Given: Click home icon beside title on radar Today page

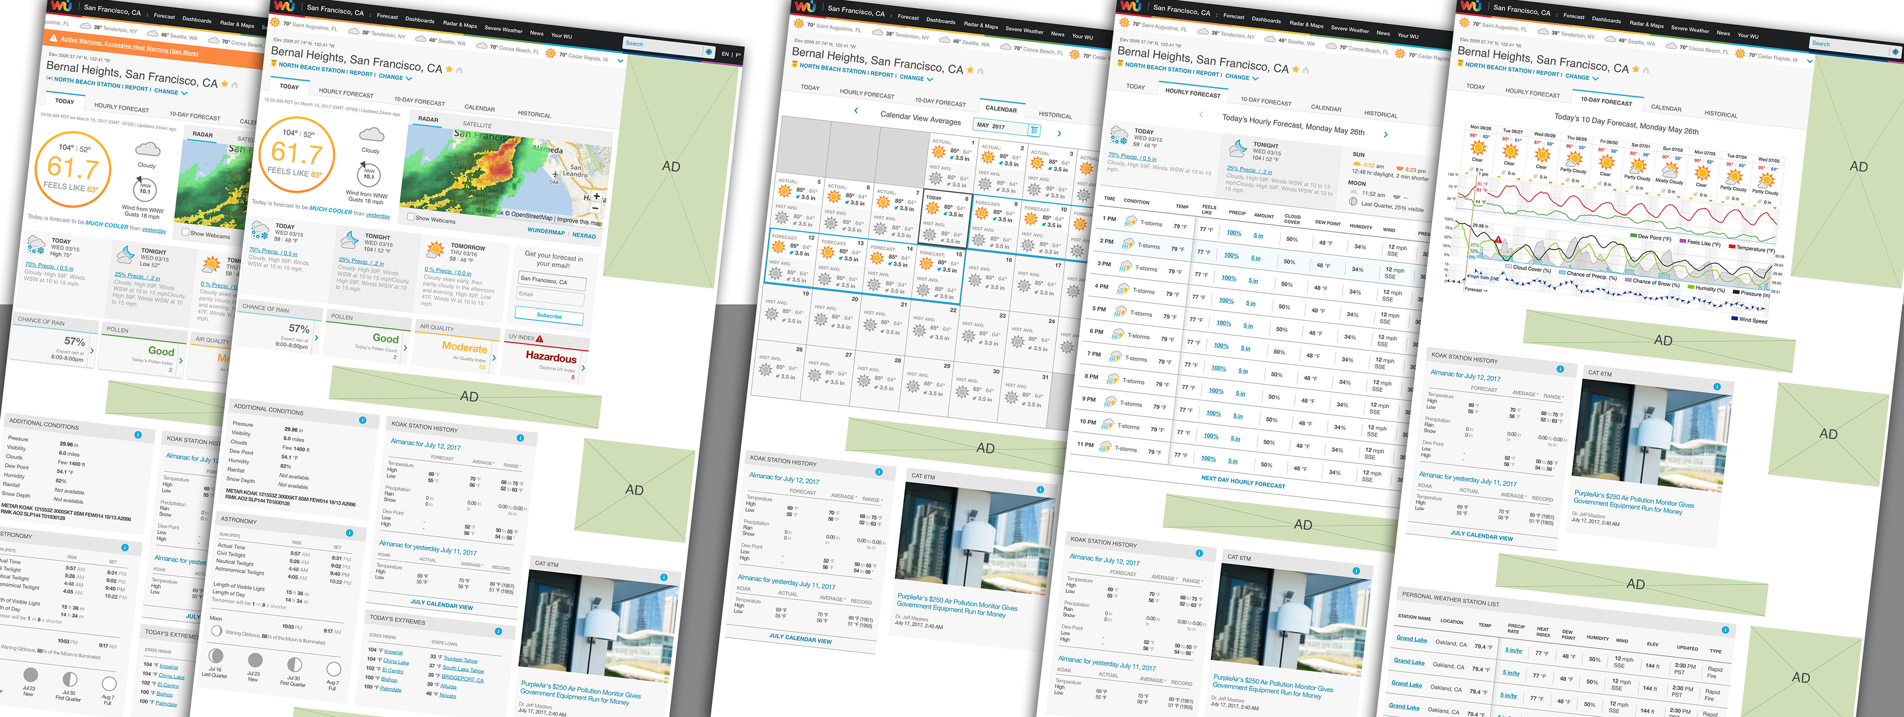Looking at the screenshot, I should tap(459, 70).
